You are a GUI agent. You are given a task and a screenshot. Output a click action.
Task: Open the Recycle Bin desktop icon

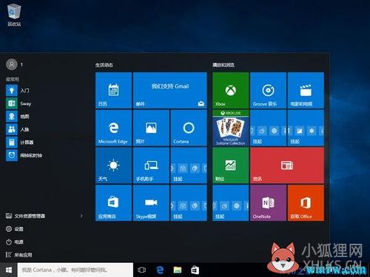pos(14,15)
